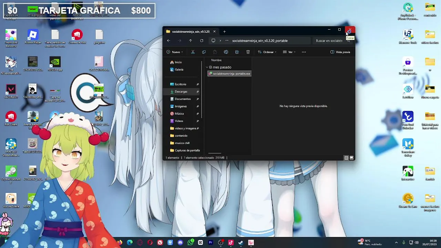
Task: Close the socialstreamninja tab
Action: click(x=214, y=32)
